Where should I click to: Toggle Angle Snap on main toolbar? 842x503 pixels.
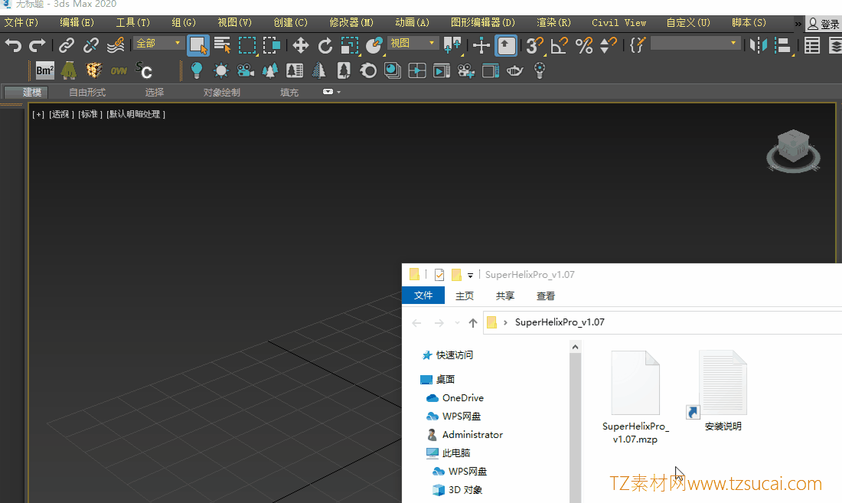point(559,46)
